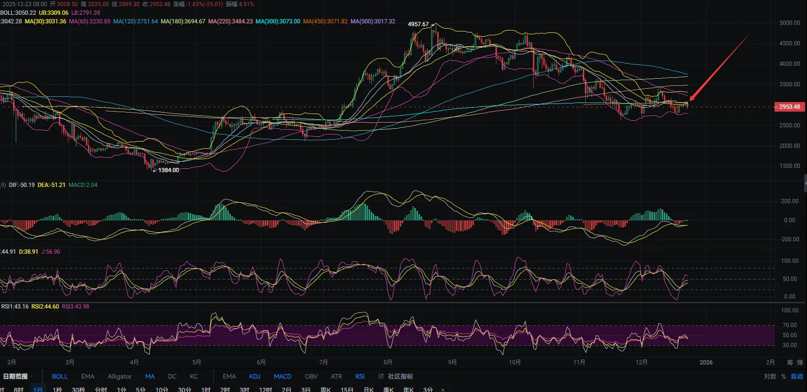Switch the price axis to % mode

click(784, 376)
